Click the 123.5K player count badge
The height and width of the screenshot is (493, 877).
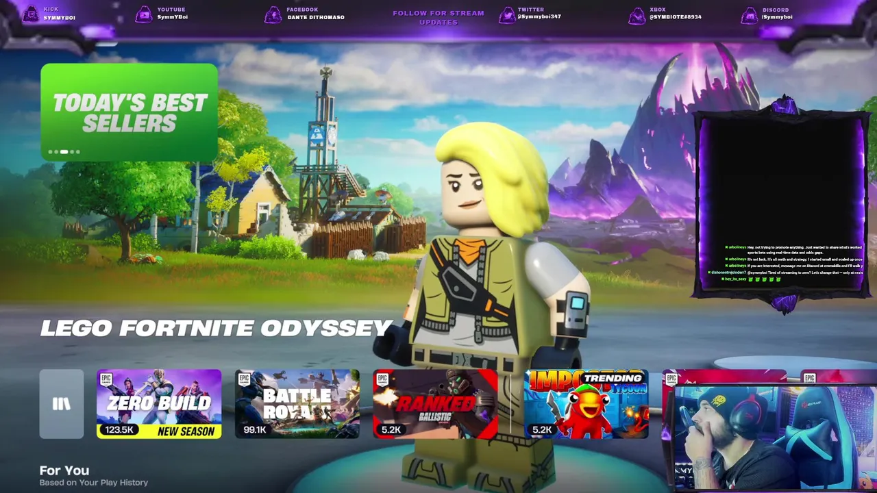(119, 430)
